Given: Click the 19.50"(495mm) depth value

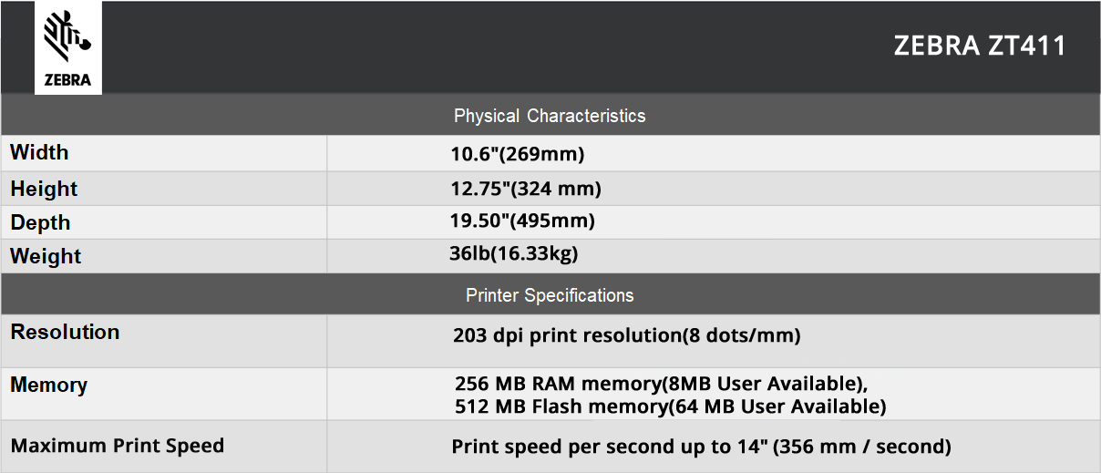Looking at the screenshot, I should 523,221.
